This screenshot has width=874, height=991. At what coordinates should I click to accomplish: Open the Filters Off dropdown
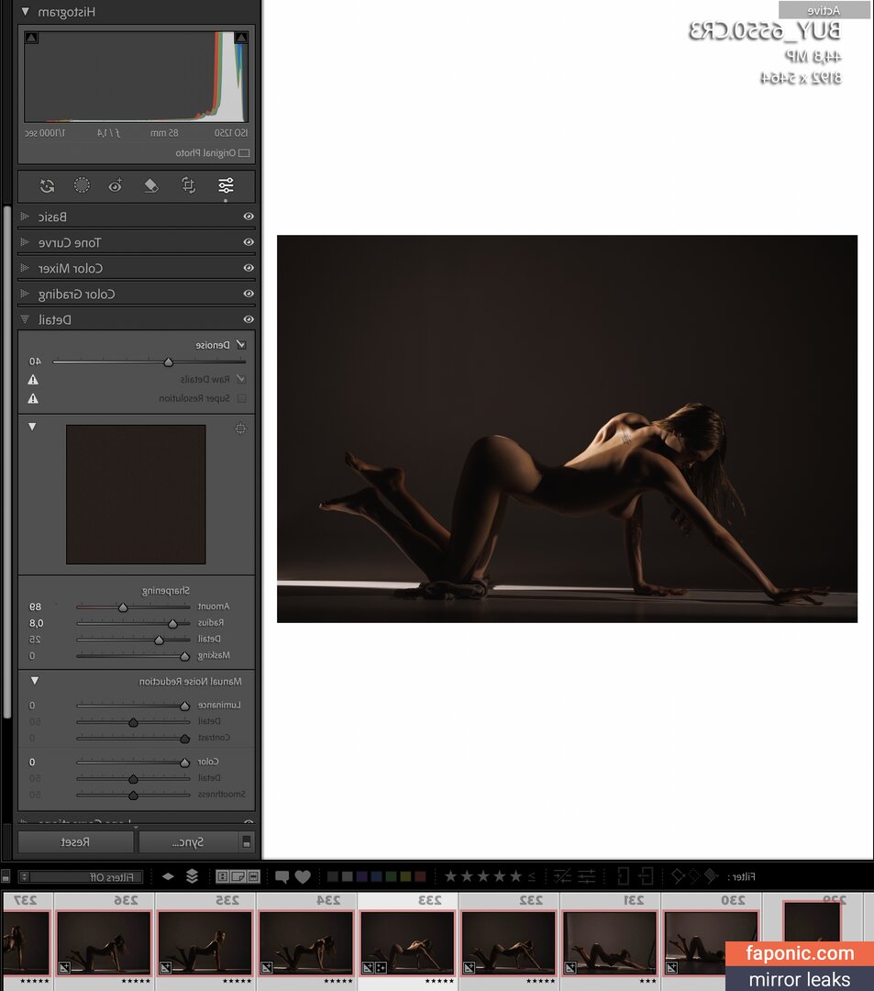pyautogui.click(x=81, y=876)
